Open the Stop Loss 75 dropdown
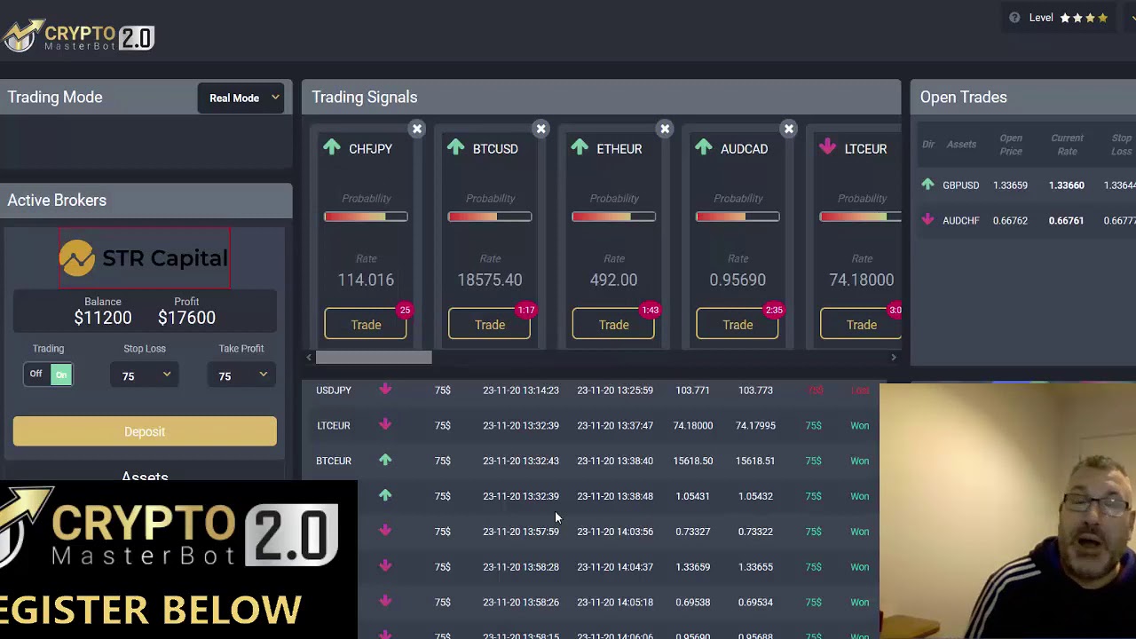 point(145,376)
